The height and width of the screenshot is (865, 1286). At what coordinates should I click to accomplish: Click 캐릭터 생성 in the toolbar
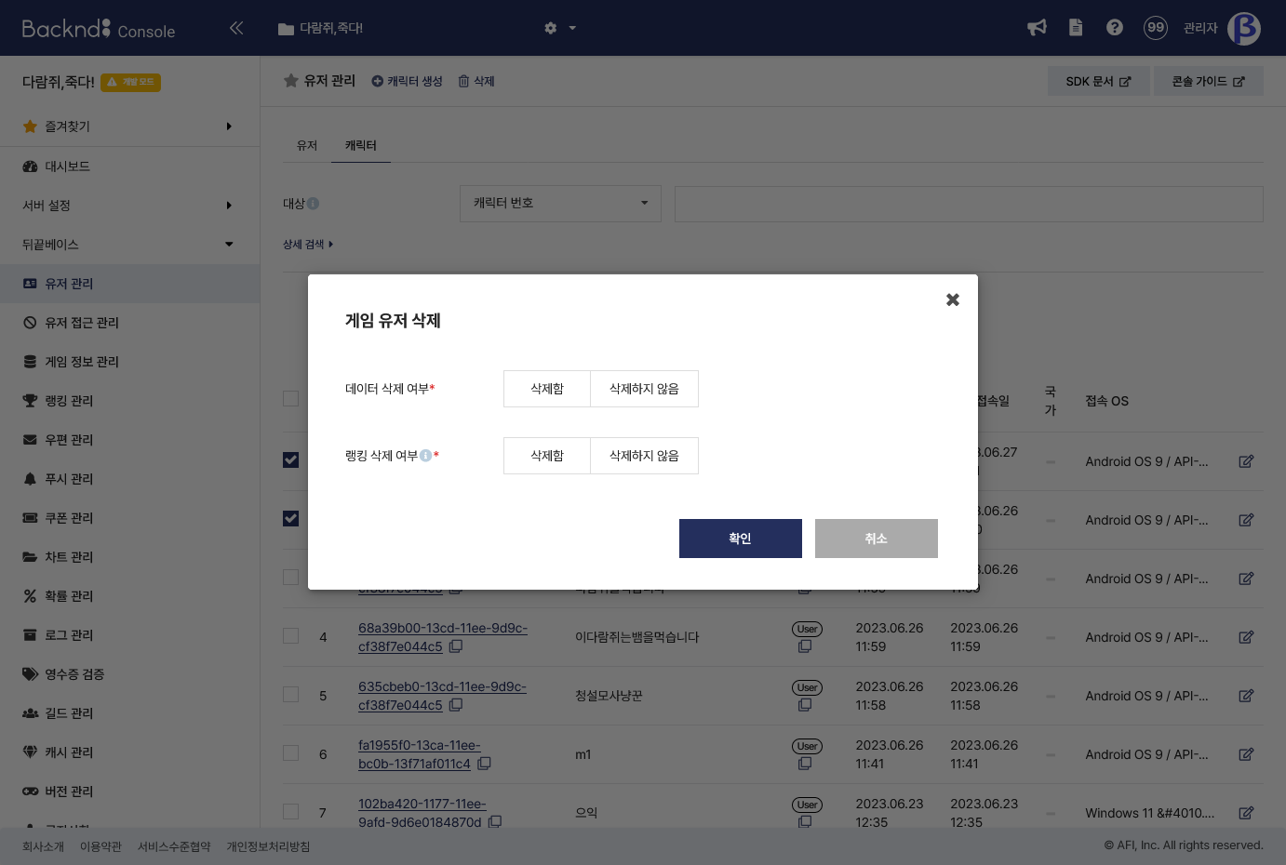[407, 81]
